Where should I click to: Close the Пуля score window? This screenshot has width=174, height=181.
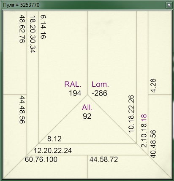click(169, 5)
